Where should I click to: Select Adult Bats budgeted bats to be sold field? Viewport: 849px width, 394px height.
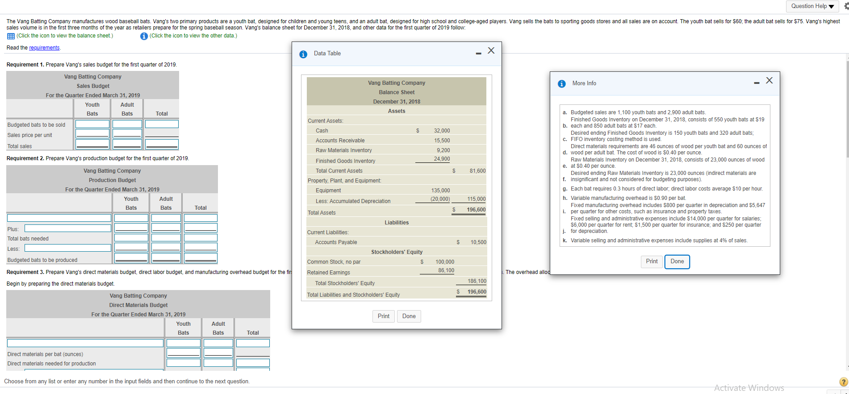point(127,124)
